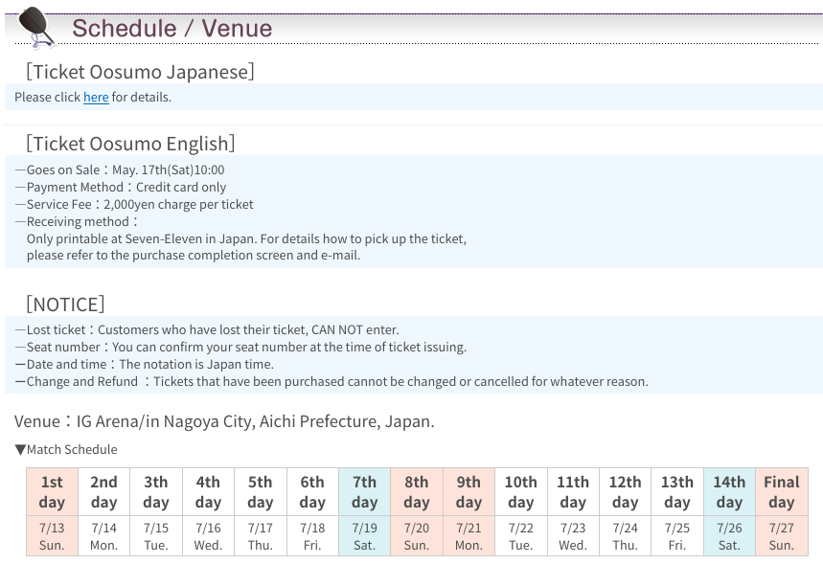This screenshot has height=564, width=823.
Task: Select the 13th day header cell
Action: (677, 492)
